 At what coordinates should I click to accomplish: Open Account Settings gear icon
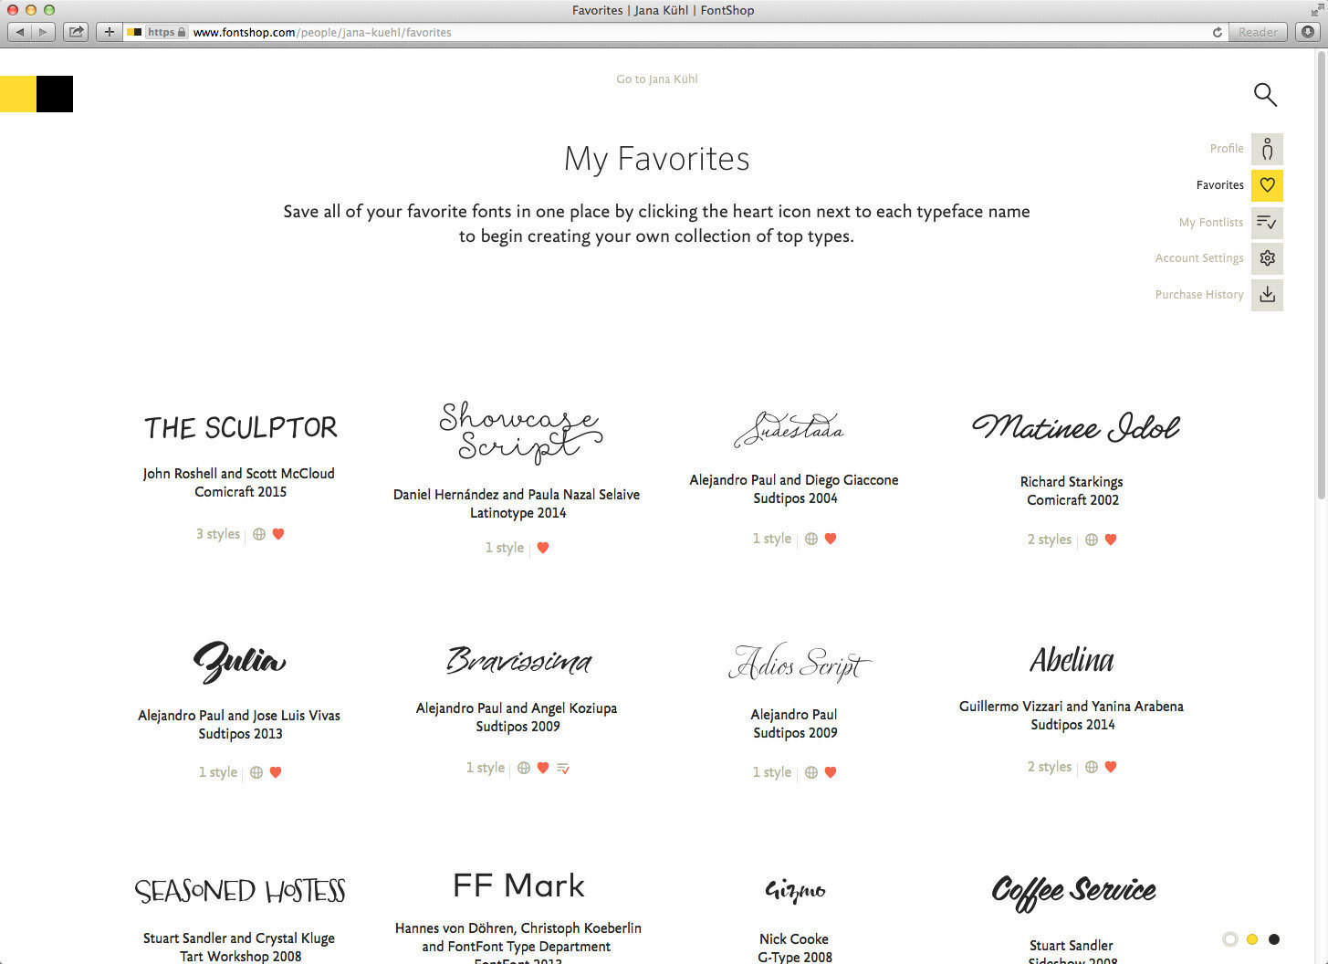pyautogui.click(x=1267, y=258)
